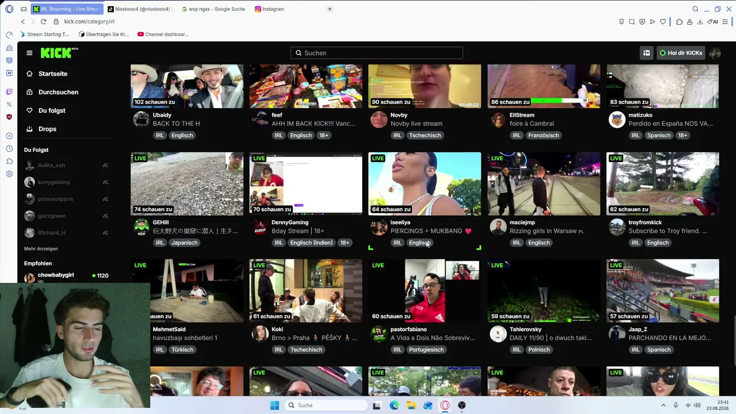
Task: Open Windows Start menu
Action: pyautogui.click(x=275, y=405)
